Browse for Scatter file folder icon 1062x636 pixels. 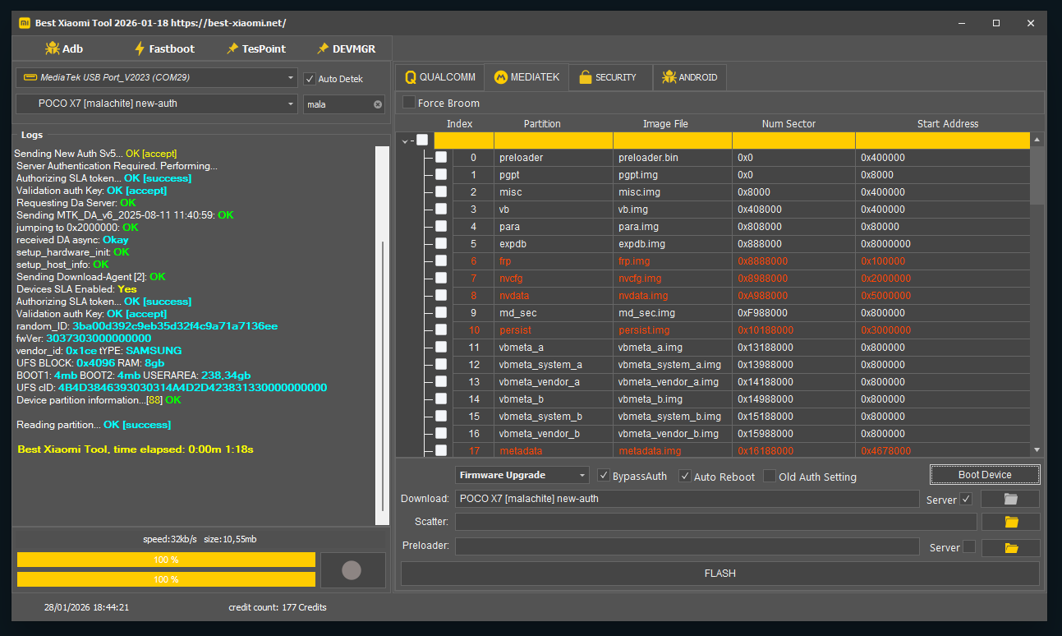point(1011,522)
